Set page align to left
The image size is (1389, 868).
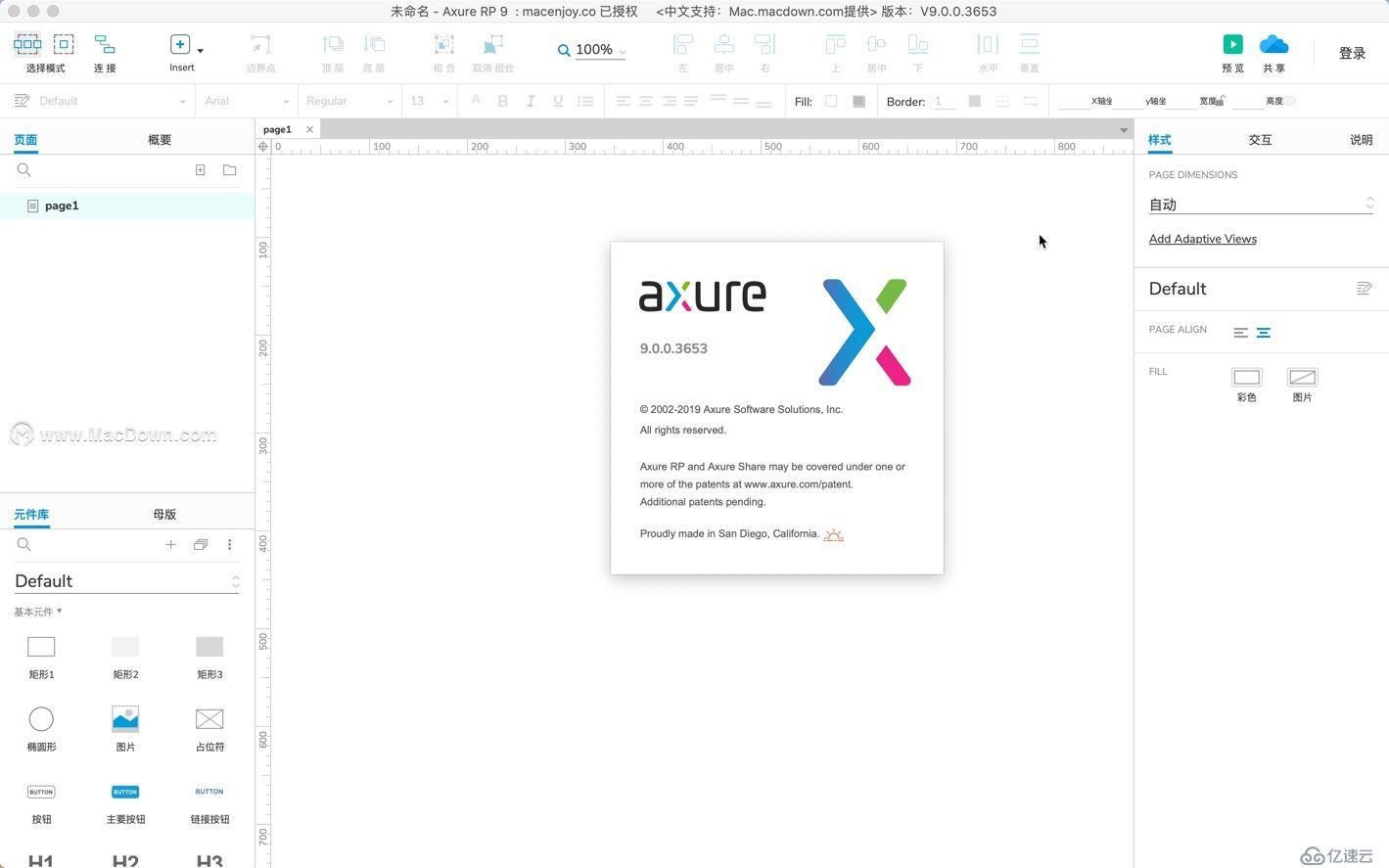[x=1240, y=333]
